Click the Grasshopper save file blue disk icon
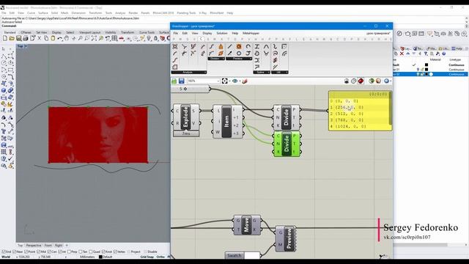469x264 pixels. (181, 81)
